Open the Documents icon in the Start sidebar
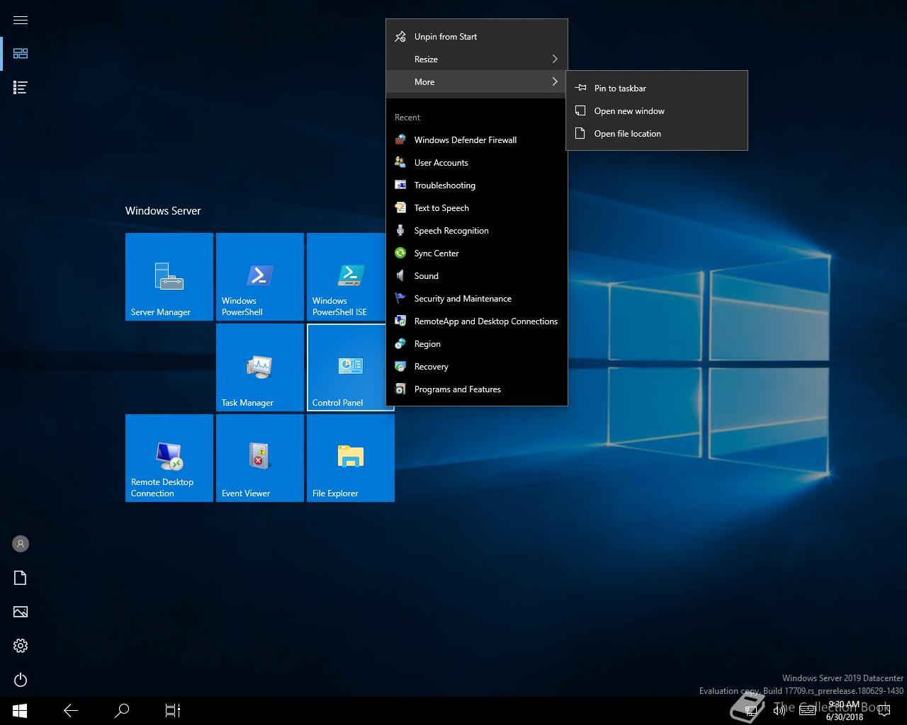This screenshot has height=725, width=907. tap(21, 578)
